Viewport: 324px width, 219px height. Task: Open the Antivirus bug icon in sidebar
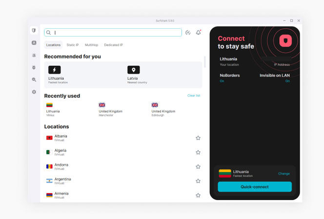click(34, 55)
